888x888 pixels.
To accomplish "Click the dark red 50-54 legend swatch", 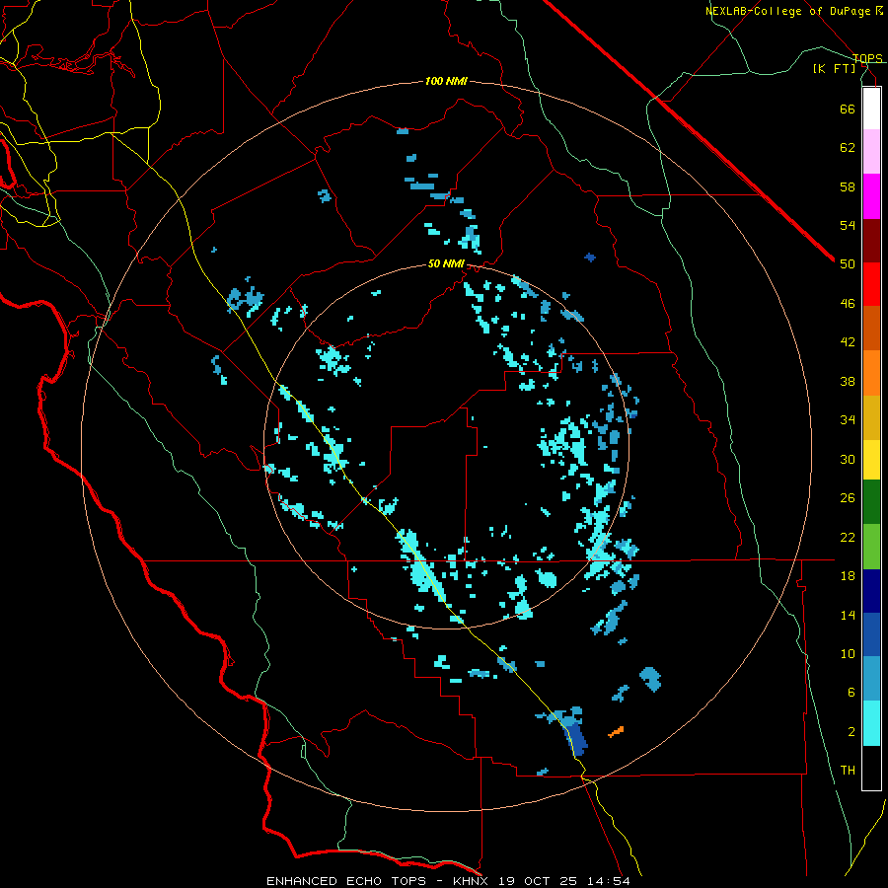I will pos(871,241).
